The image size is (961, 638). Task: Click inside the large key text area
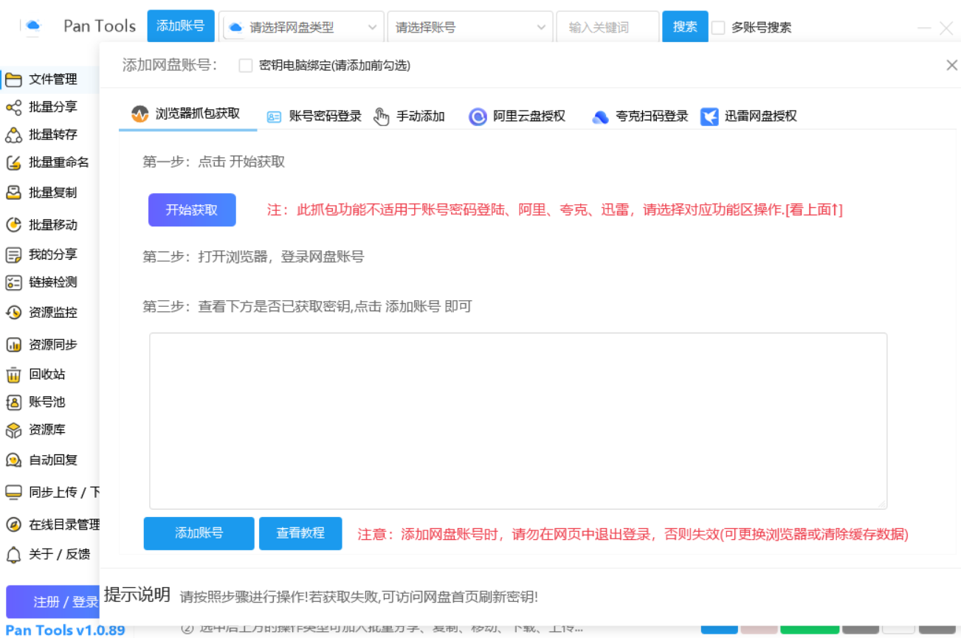(517, 420)
